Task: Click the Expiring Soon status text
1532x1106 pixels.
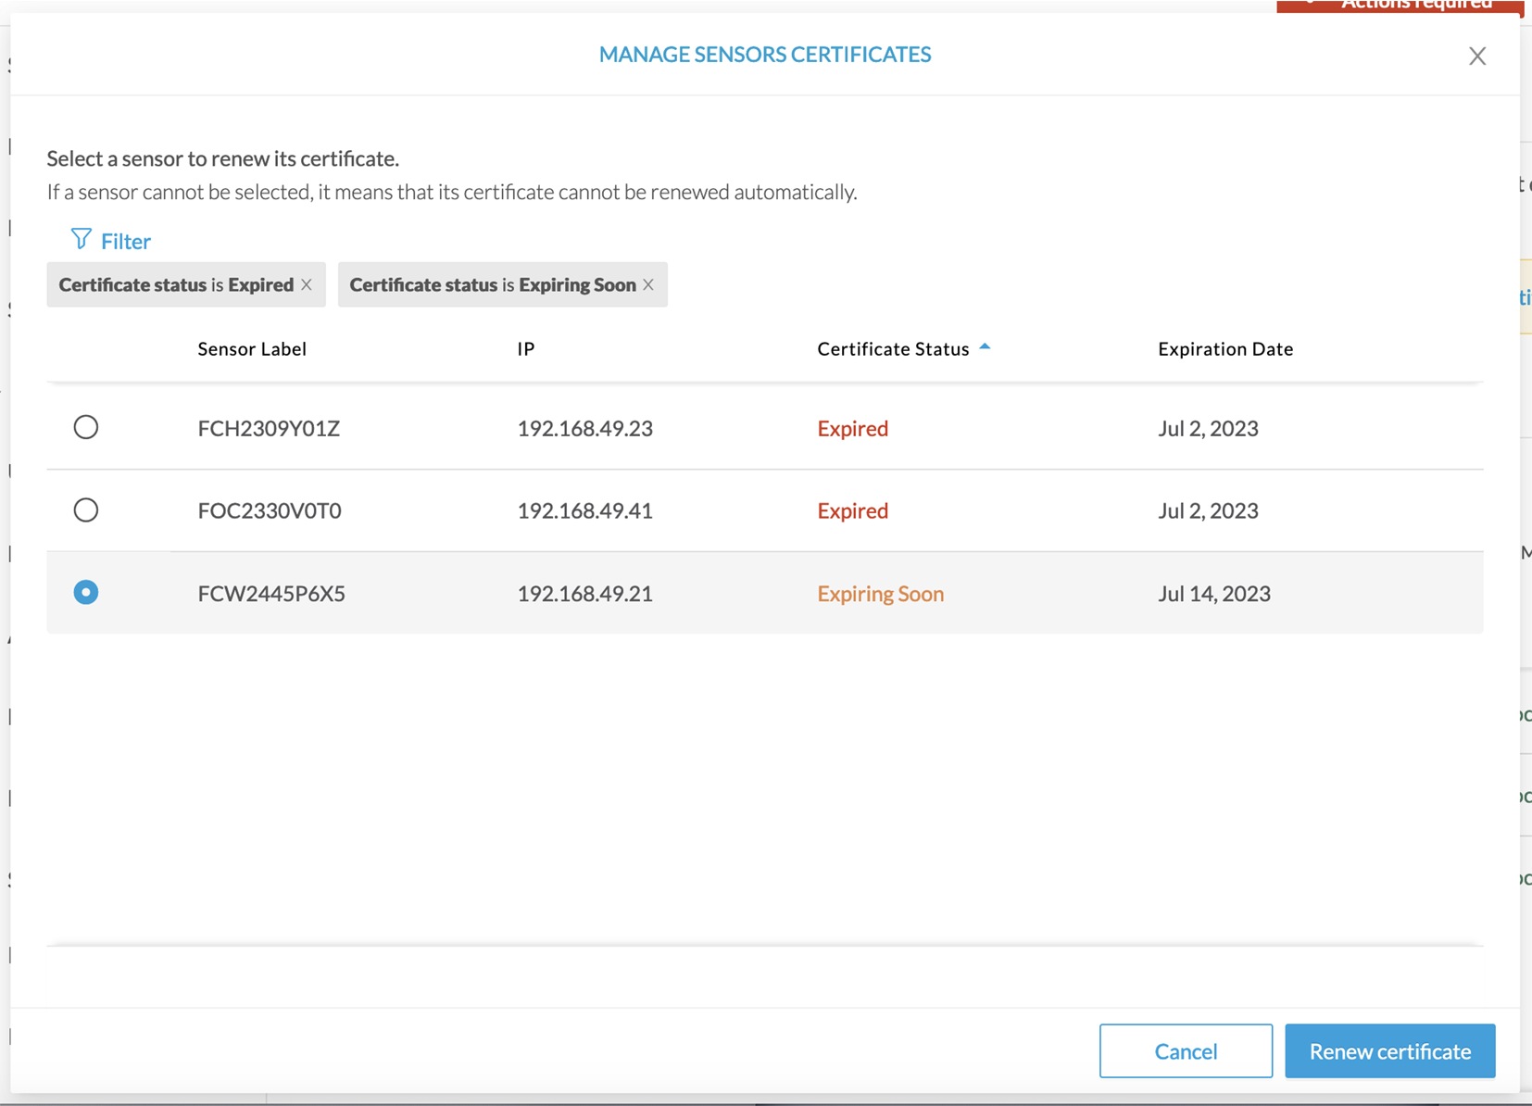Action: [x=880, y=594]
